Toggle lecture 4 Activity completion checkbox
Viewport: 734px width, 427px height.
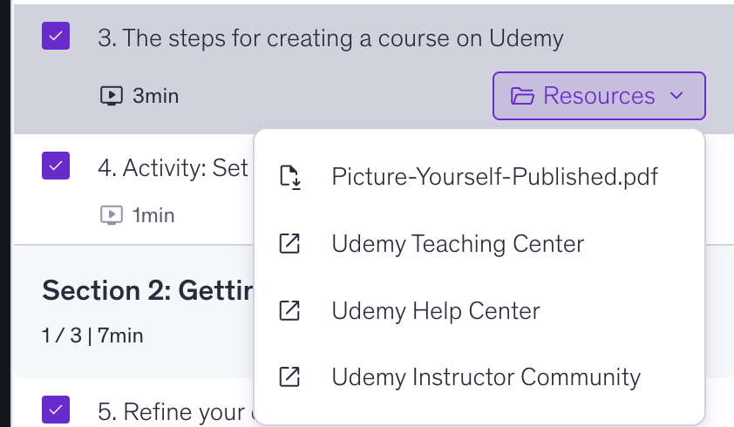click(x=56, y=166)
